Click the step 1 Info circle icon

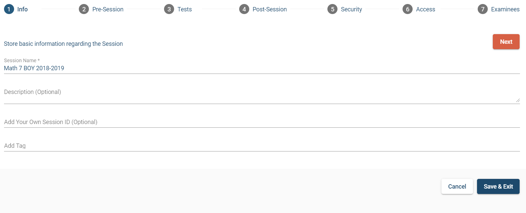click(9, 9)
